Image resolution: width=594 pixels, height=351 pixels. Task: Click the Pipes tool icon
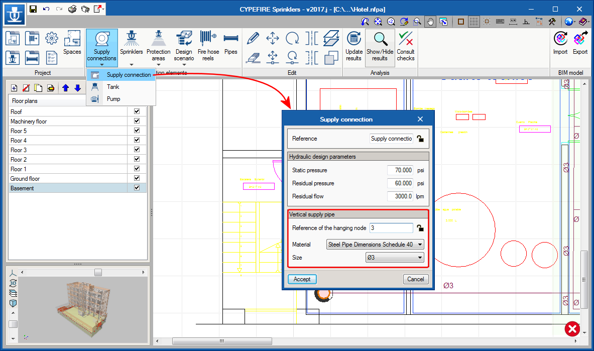230,39
